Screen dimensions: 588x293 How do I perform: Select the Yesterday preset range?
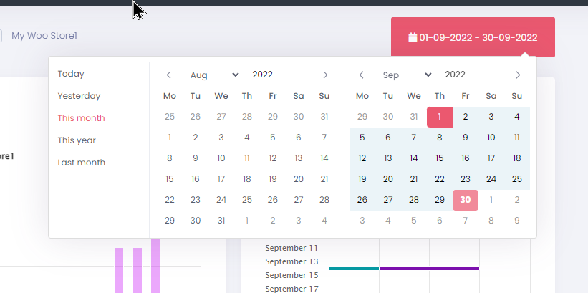[x=79, y=96]
